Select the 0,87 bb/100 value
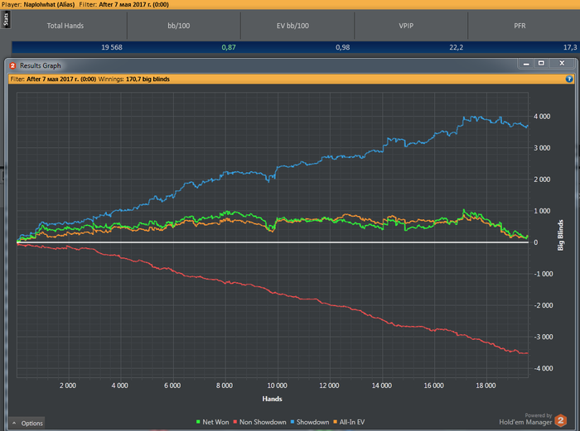This screenshot has height=431, width=580. coord(229,47)
